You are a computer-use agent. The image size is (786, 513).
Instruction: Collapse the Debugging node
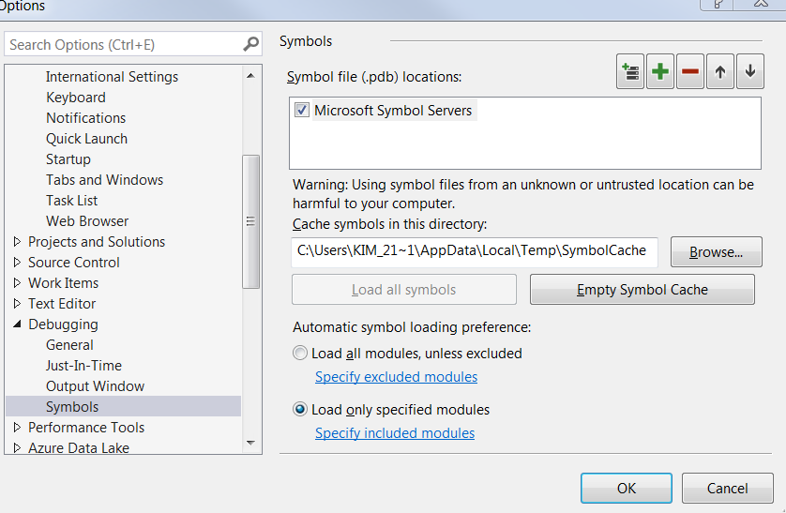(17, 324)
